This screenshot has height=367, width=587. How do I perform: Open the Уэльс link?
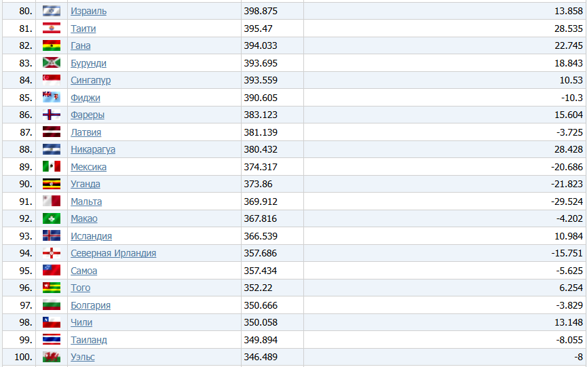pos(83,357)
